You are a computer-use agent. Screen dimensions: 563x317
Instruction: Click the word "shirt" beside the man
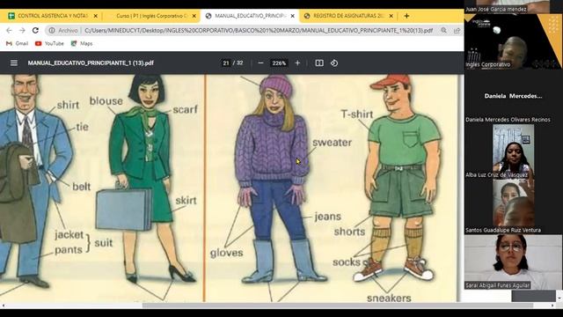[68, 106]
